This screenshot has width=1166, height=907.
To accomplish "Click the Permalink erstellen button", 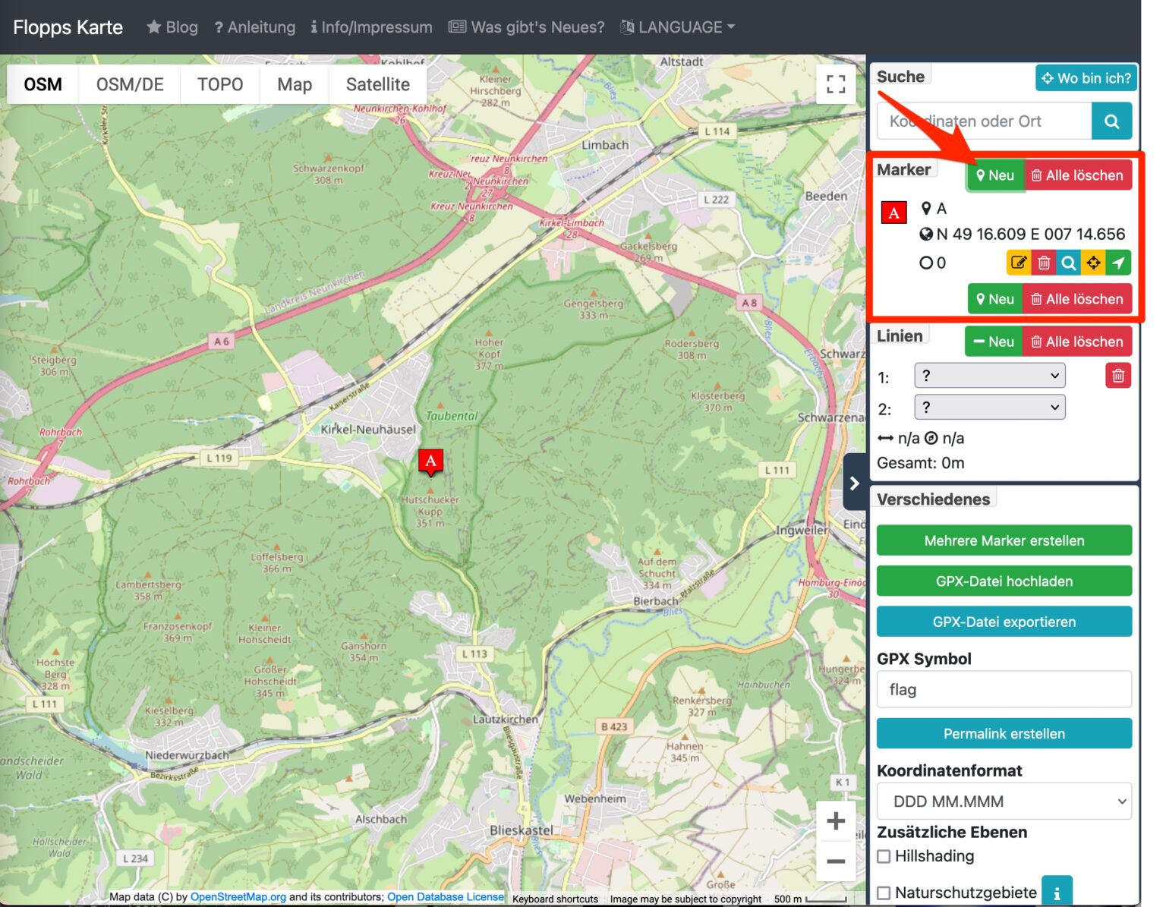I will point(1004,734).
